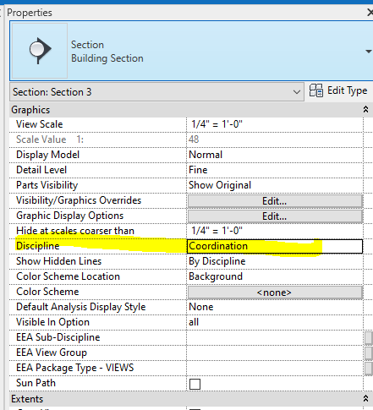
Task: Click the Section type icon thumbnail
Action: click(40, 51)
